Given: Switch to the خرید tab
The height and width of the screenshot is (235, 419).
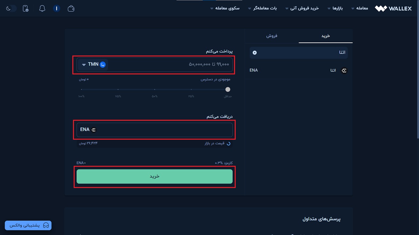Looking at the screenshot, I should point(326,36).
